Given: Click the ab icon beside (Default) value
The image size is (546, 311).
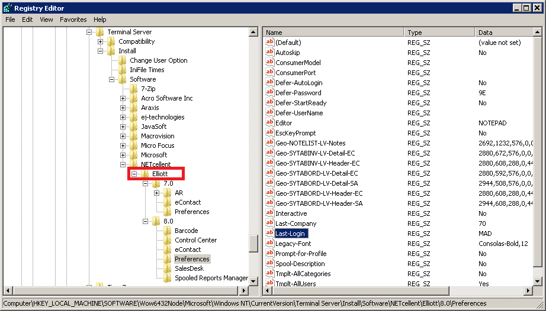Looking at the screenshot, I should tap(269, 43).
